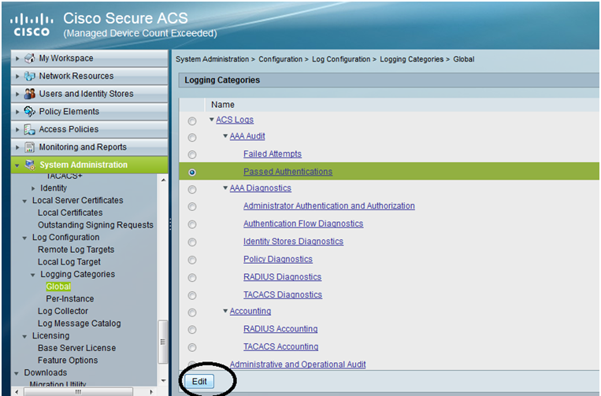Viewport: 601px width, 396px height.
Task: Select the Failed Attempts radio button
Action: click(192, 155)
